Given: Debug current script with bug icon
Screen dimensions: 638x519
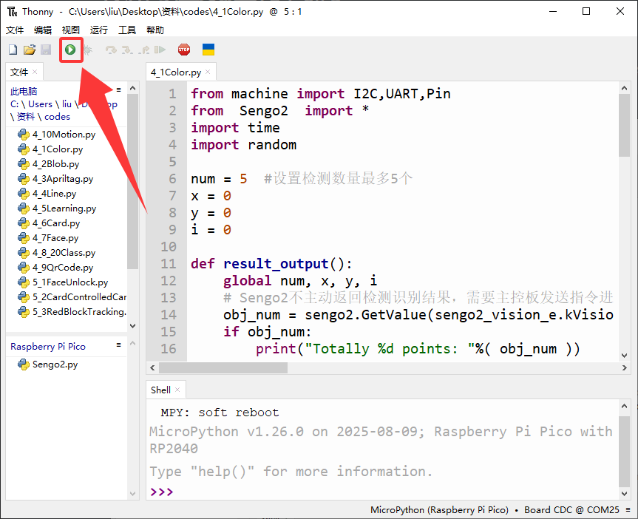Looking at the screenshot, I should pos(87,50).
